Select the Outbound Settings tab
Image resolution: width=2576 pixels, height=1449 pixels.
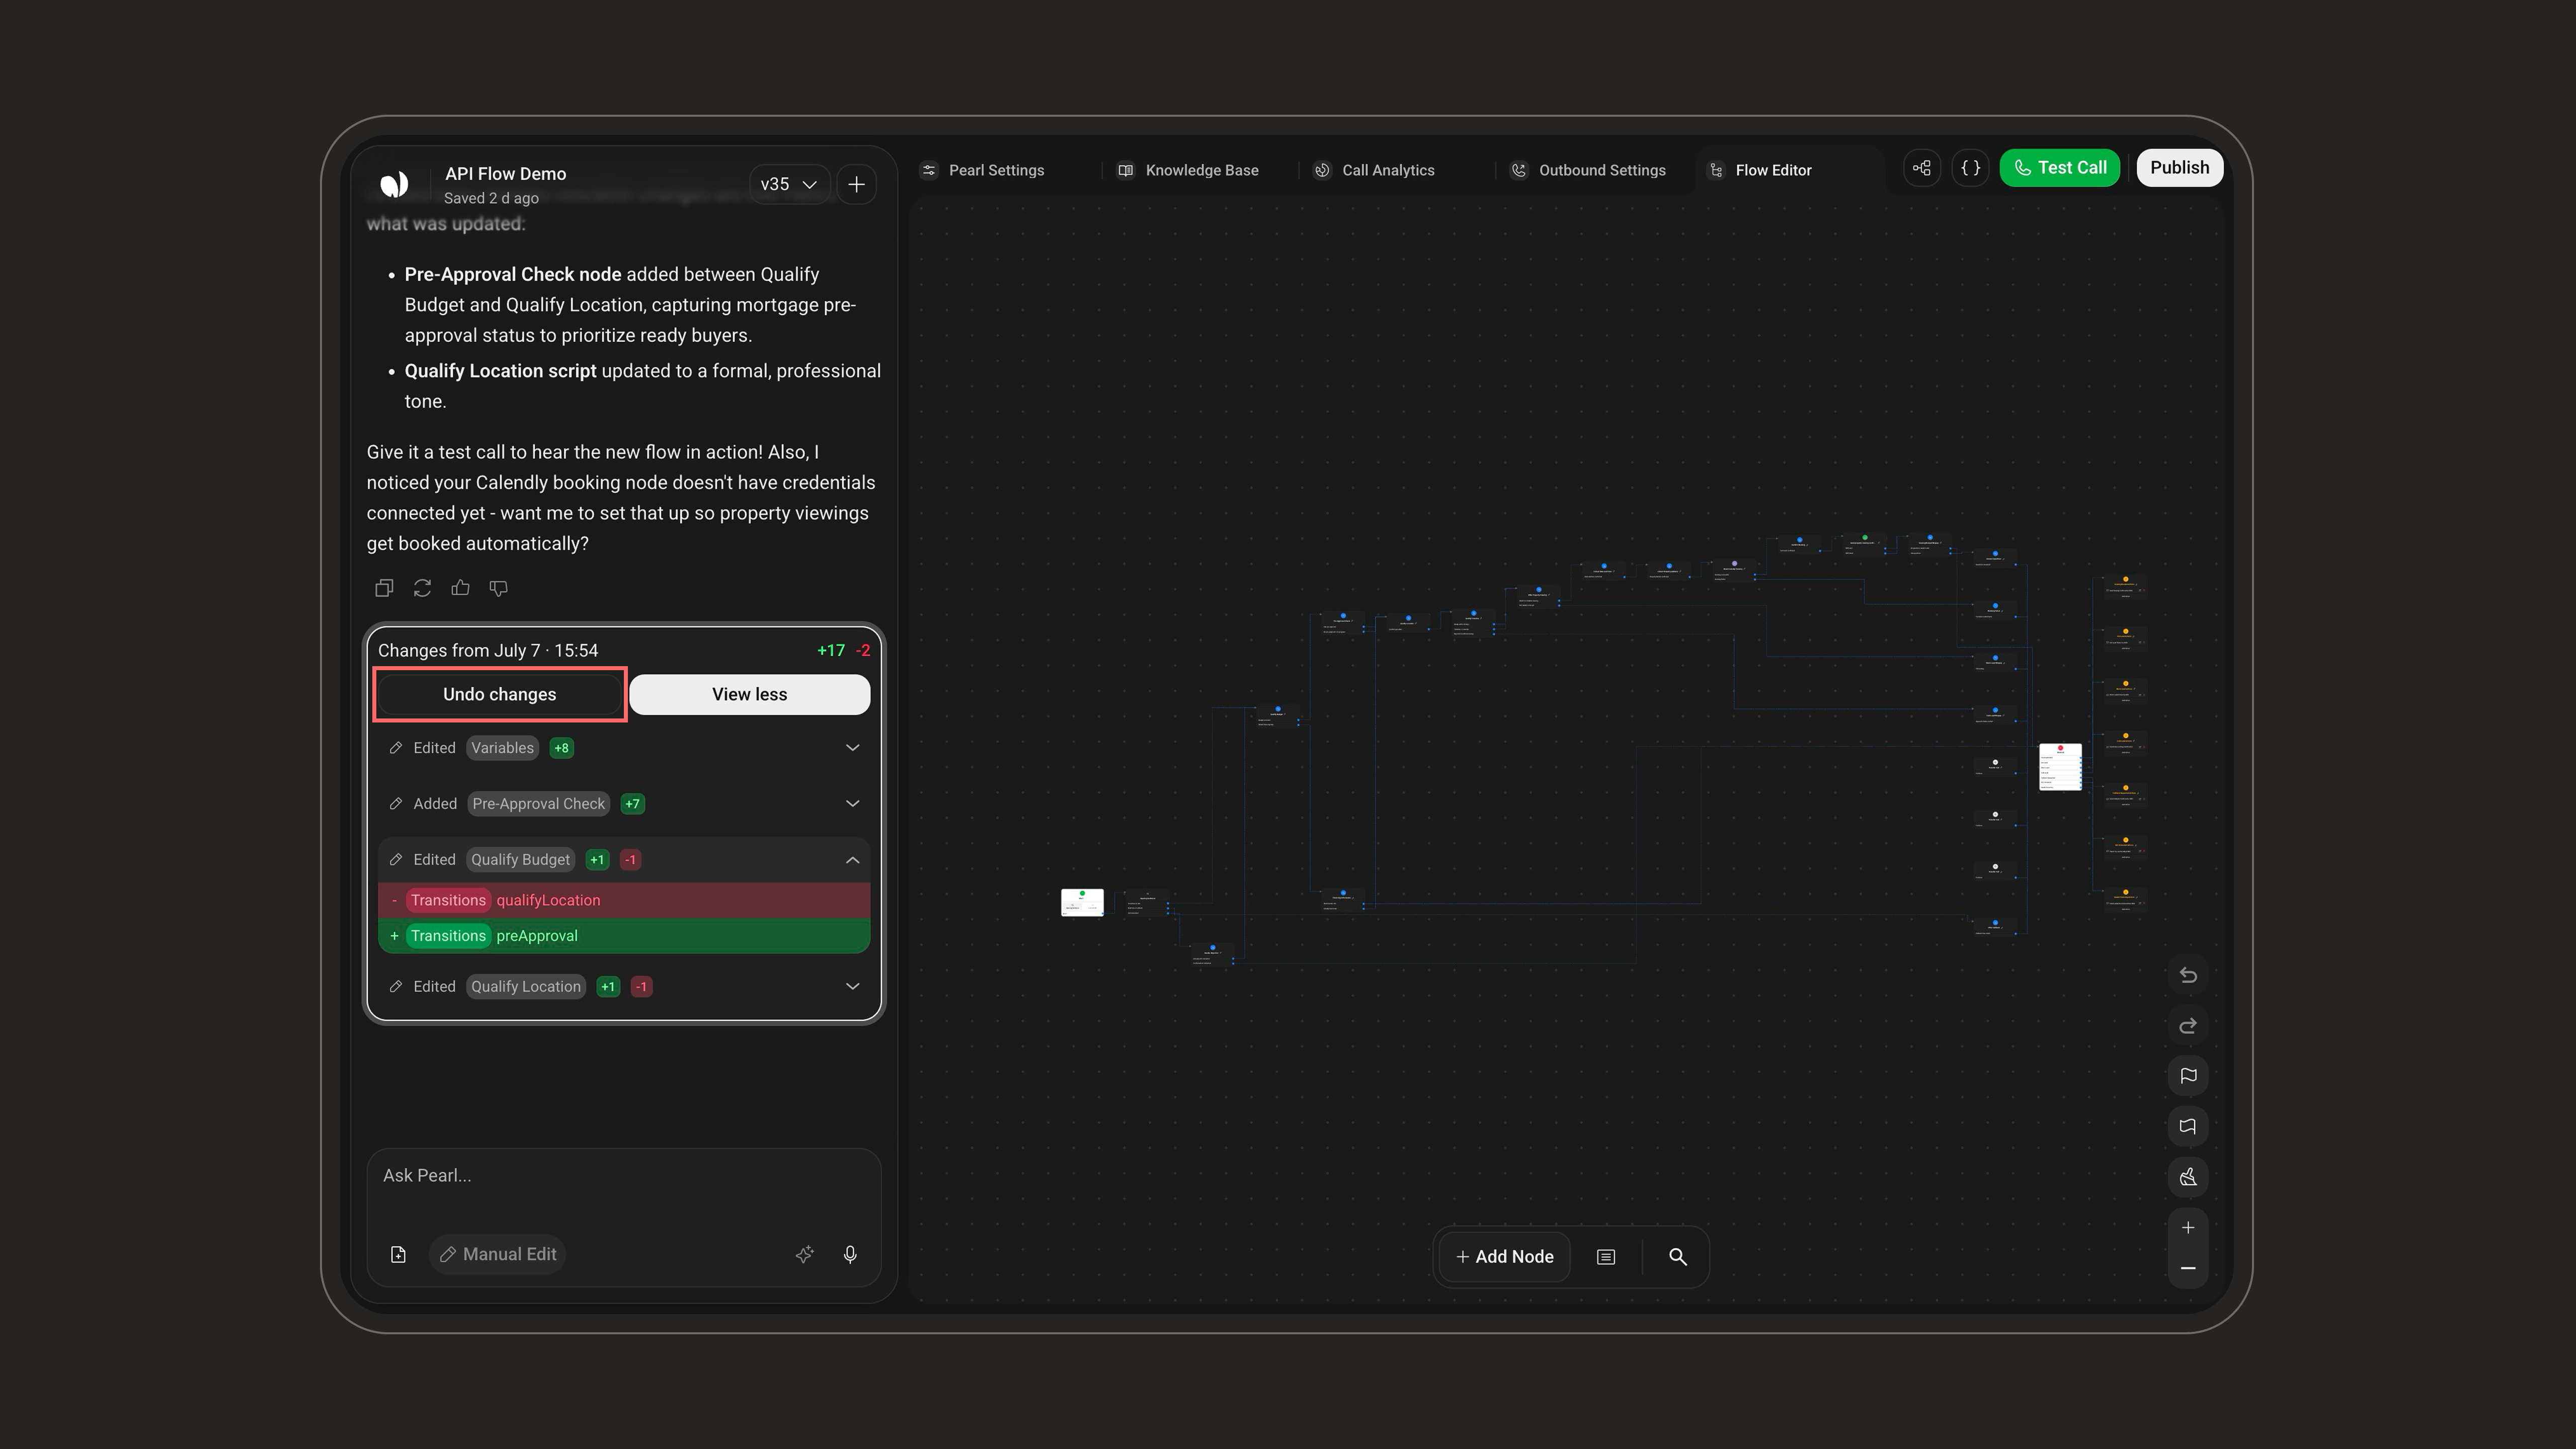pos(1588,170)
